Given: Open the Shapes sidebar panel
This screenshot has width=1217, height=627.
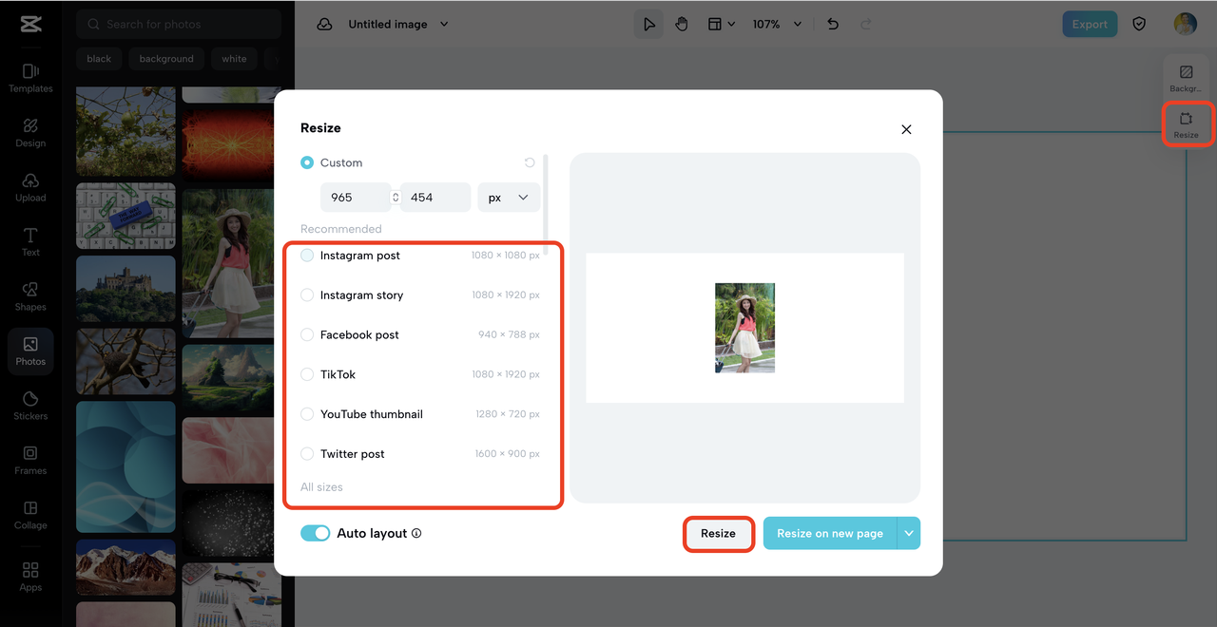Looking at the screenshot, I should pyautogui.click(x=30, y=296).
